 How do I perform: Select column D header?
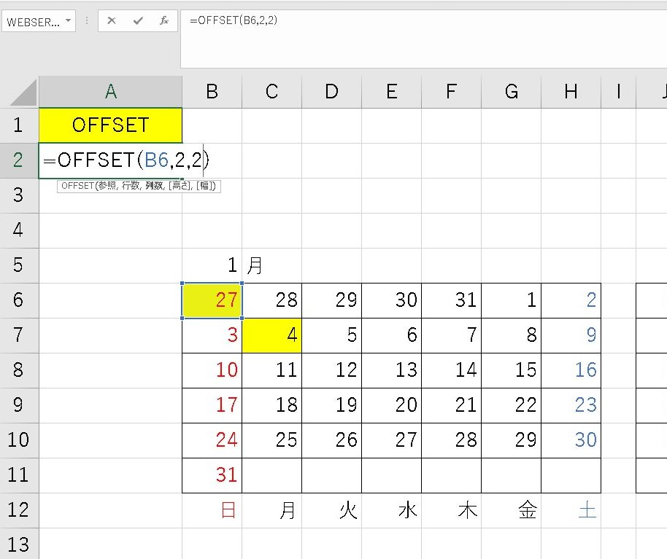pyautogui.click(x=331, y=91)
